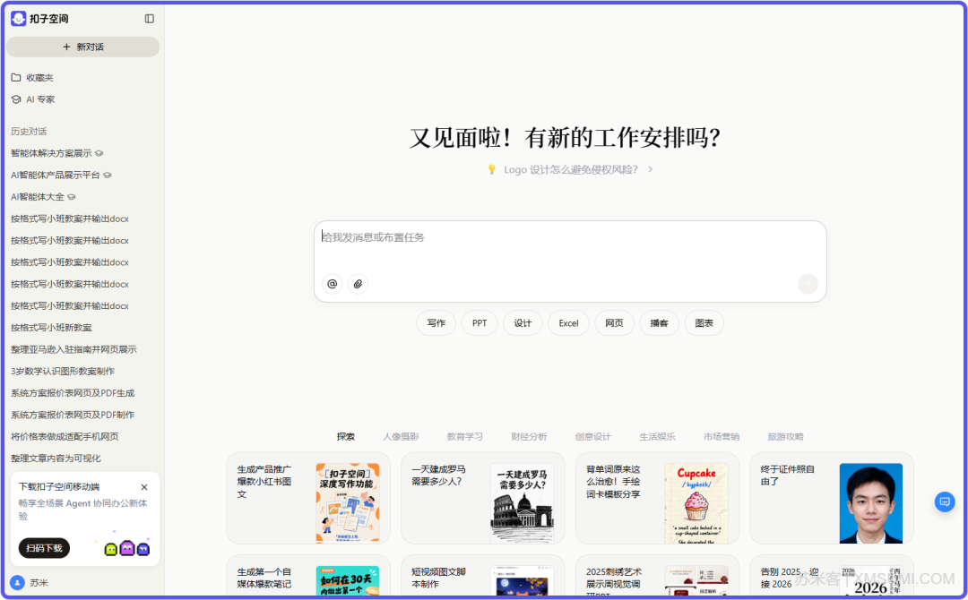The image size is (968, 600).
Task: Open the 背单词原来这么治愈 Cupcake card
Action: pos(658,498)
